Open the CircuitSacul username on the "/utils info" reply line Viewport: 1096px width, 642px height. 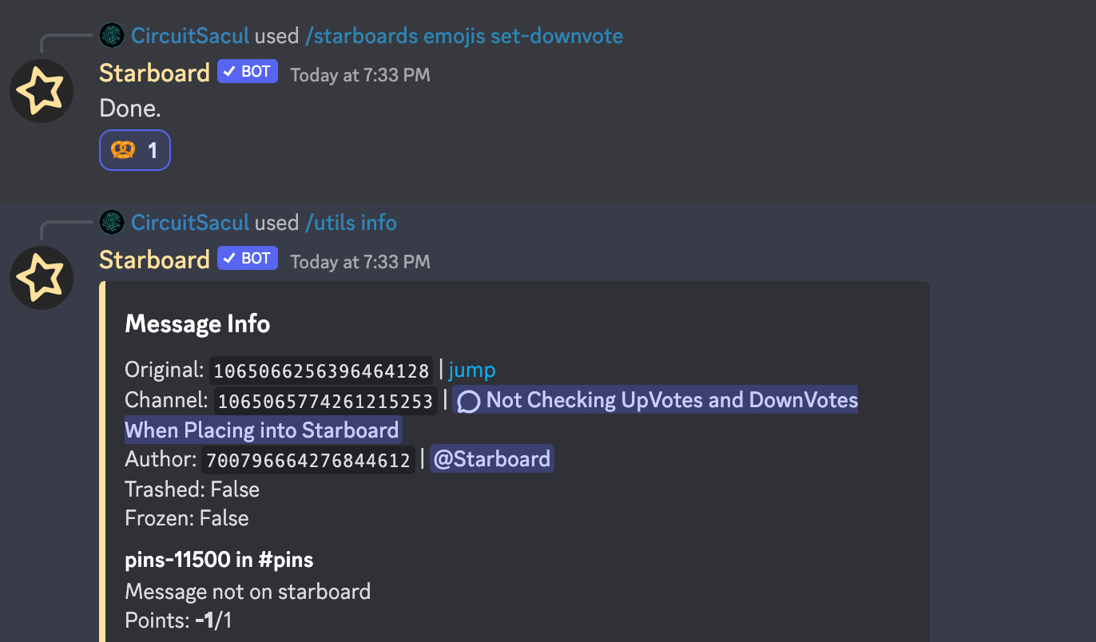[x=190, y=222]
